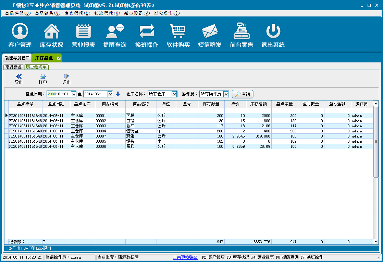Close the 库存盘点 tab

(59, 58)
